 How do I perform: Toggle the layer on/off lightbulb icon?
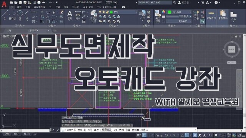tap(100, 12)
